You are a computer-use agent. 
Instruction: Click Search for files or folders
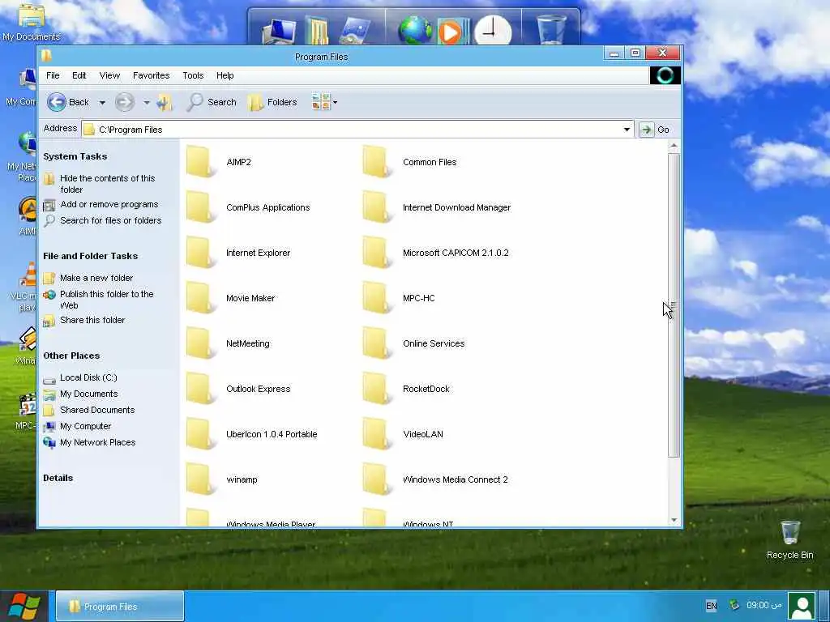pos(110,220)
